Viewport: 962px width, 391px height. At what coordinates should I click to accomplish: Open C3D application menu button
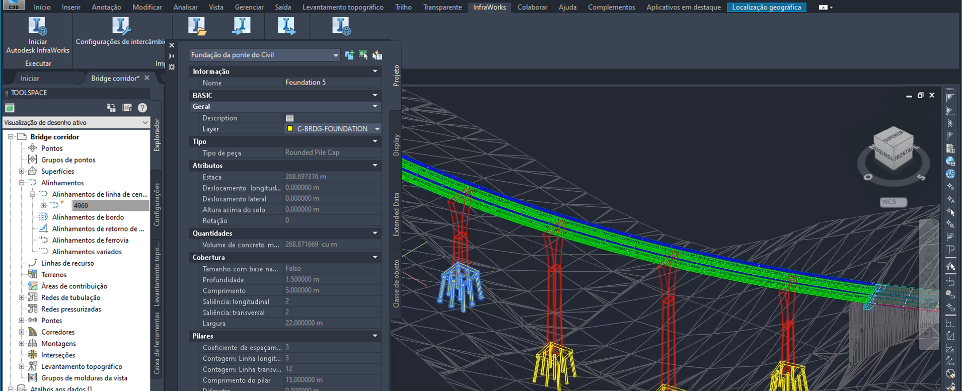point(13,5)
